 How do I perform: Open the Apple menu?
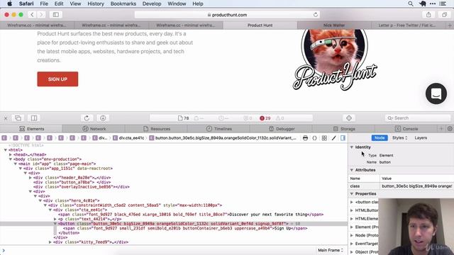9,4
